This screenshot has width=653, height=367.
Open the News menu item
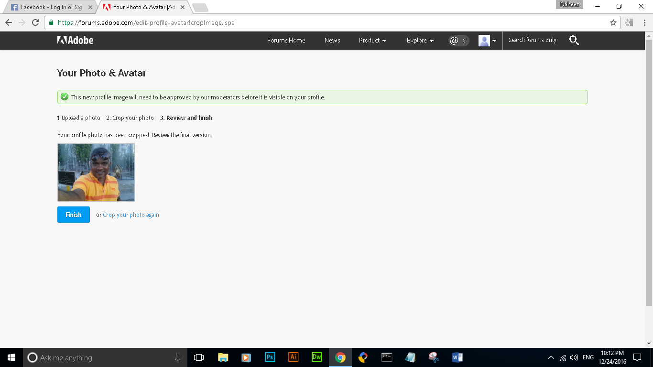pos(332,40)
